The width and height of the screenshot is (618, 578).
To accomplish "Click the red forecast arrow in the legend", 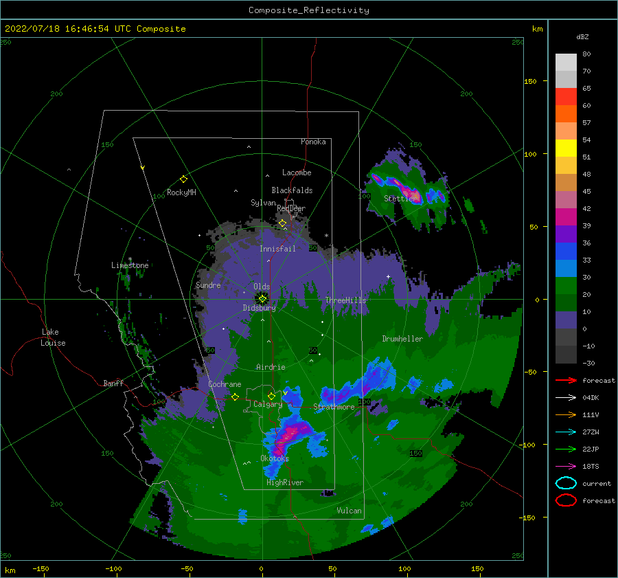I will [566, 380].
